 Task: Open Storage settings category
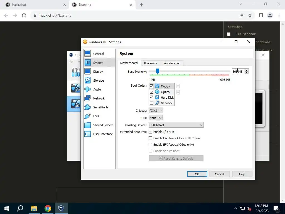coord(99,81)
